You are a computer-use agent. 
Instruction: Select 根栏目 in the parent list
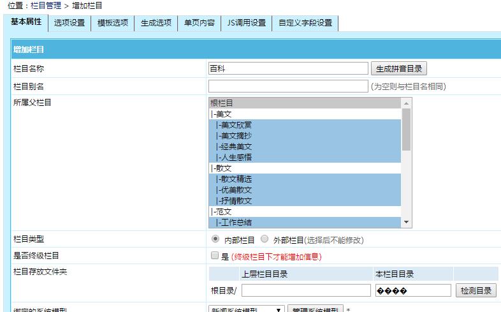coord(305,103)
